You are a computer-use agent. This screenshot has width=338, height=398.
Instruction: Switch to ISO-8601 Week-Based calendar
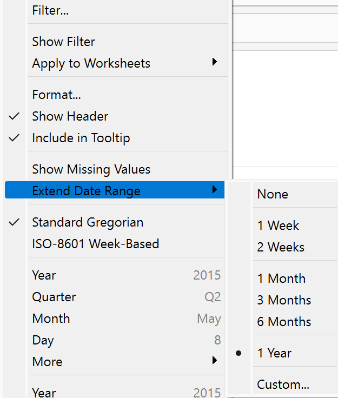tap(95, 244)
